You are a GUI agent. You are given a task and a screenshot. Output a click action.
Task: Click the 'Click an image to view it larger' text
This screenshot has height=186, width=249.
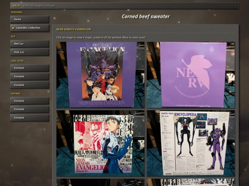pyautogui.click(x=101, y=38)
